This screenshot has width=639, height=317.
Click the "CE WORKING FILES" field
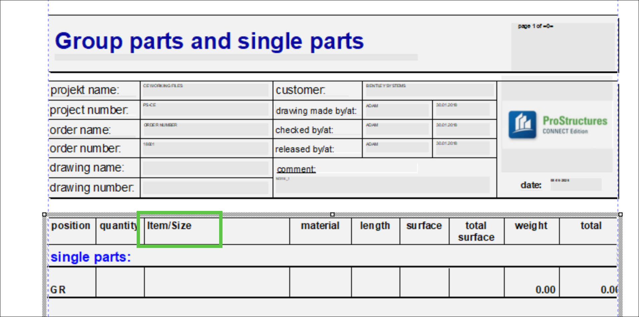coord(205,90)
